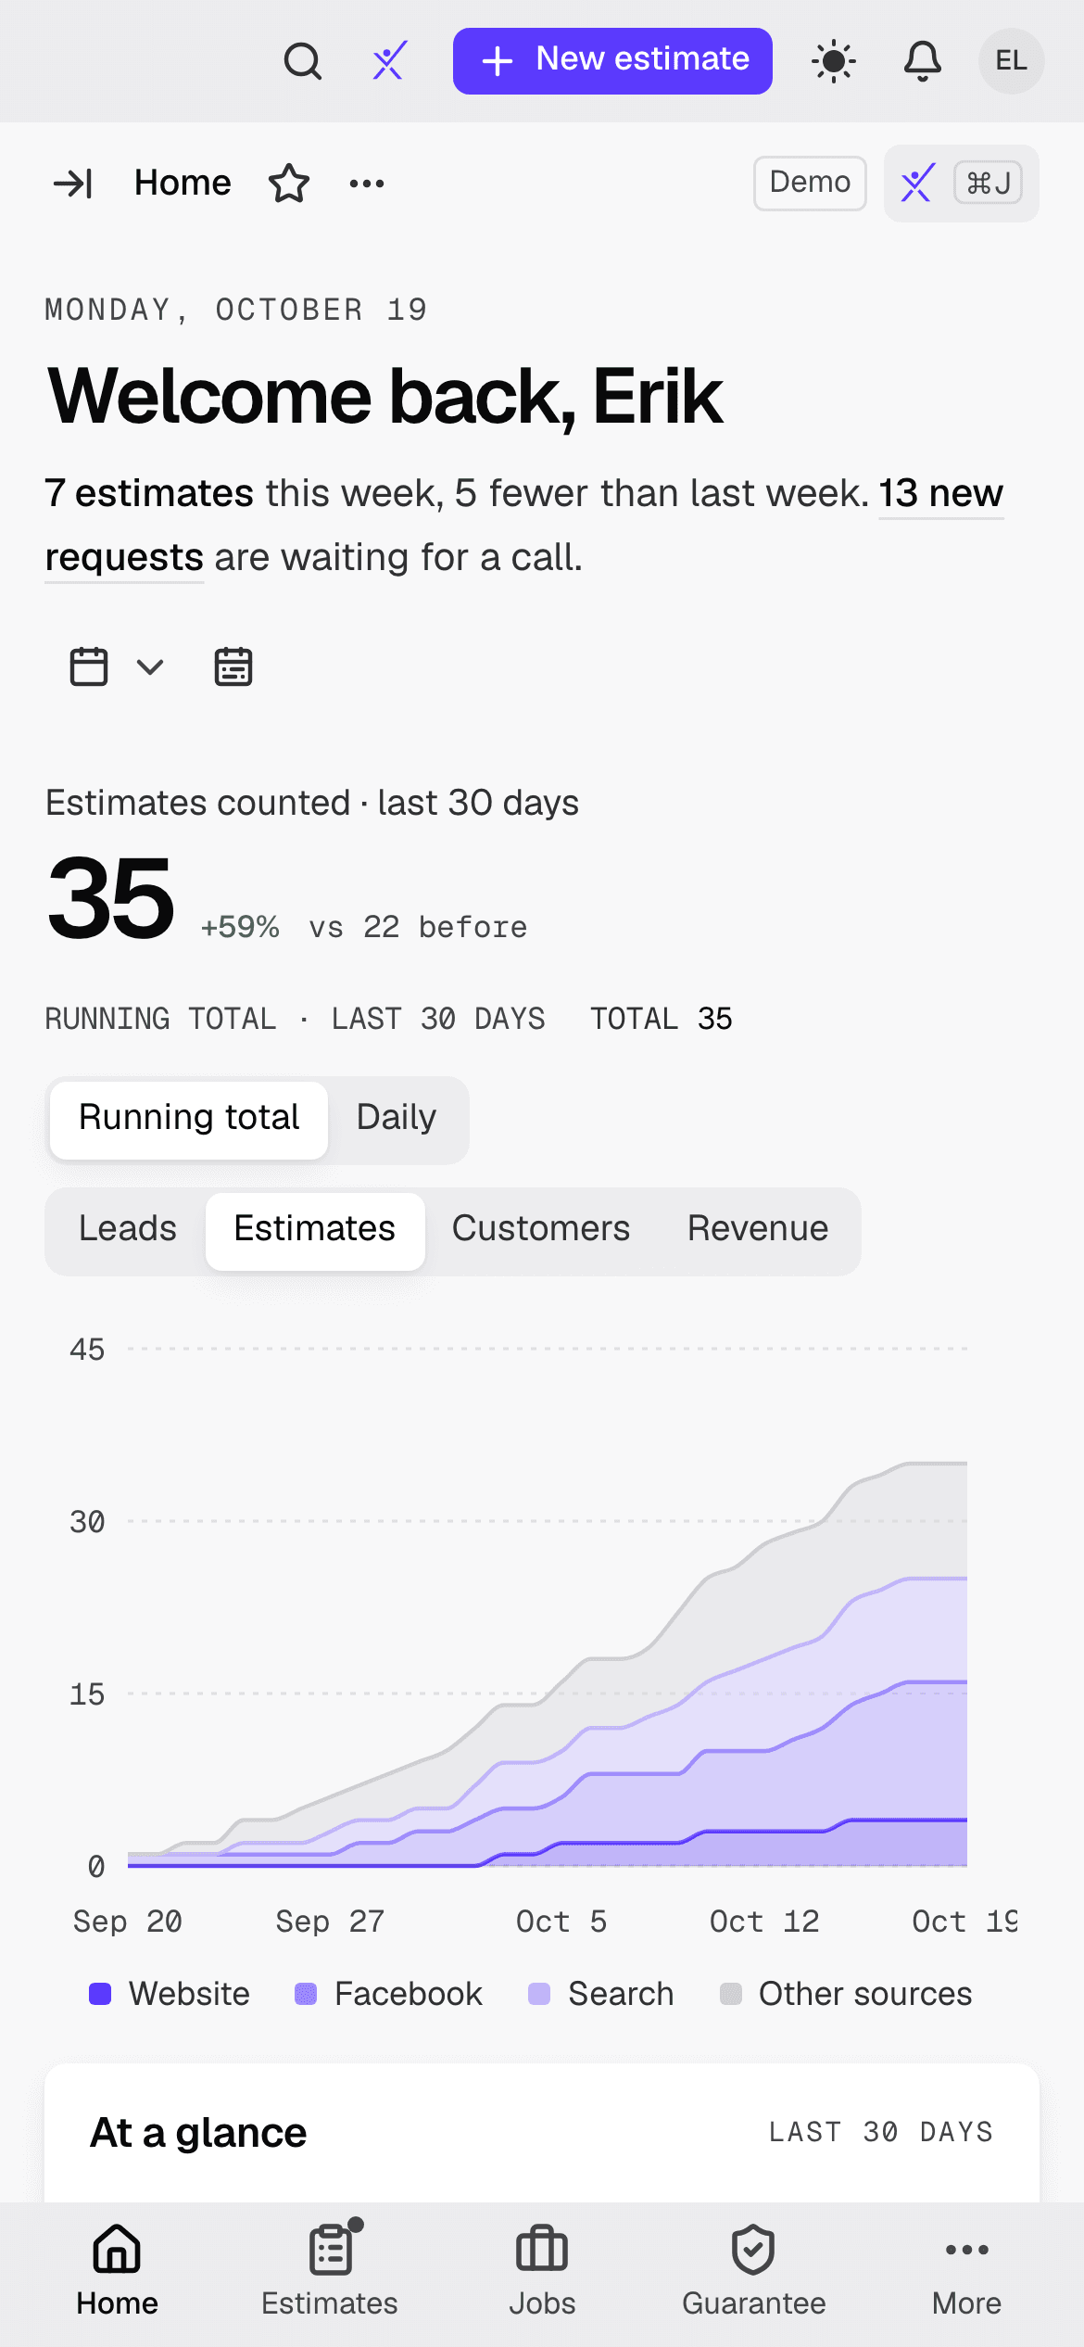Open assistant via the ⌘J shortcut button

(961, 183)
